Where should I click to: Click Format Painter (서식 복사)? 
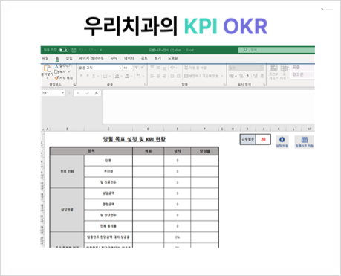[64, 78]
